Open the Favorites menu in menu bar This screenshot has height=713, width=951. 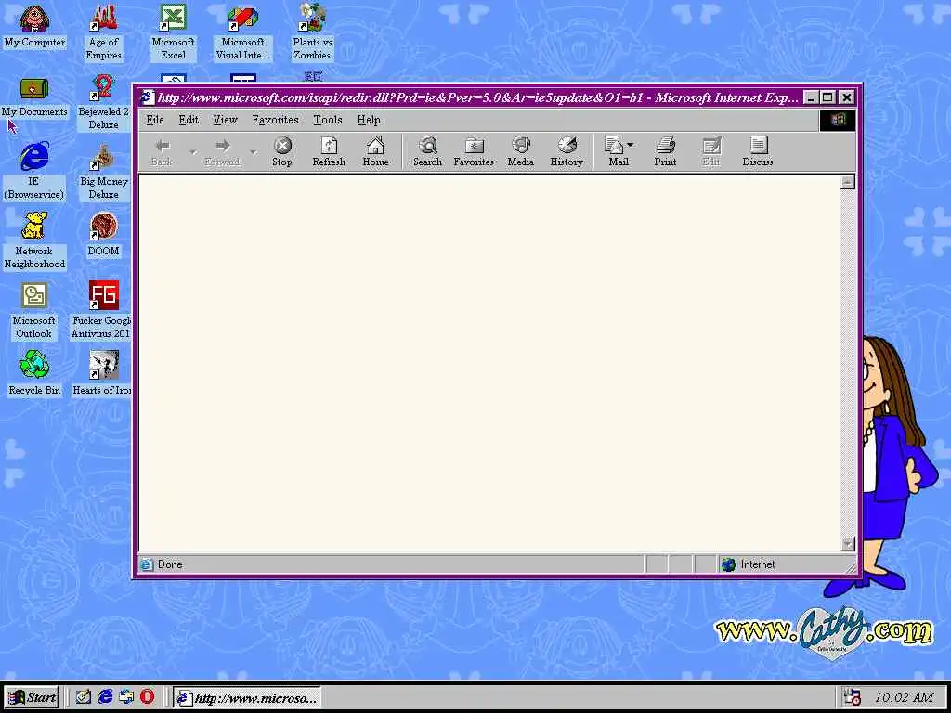tap(275, 120)
